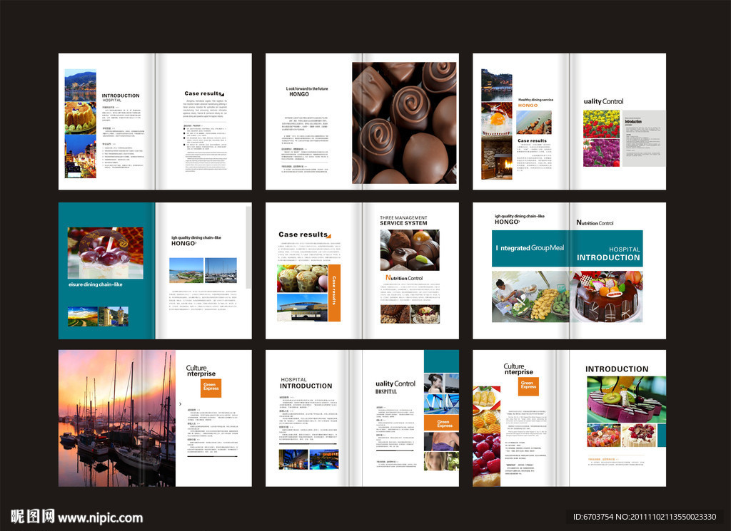Click the nipic Chinese logo in corner
The width and height of the screenshot is (731, 531).
(32, 517)
